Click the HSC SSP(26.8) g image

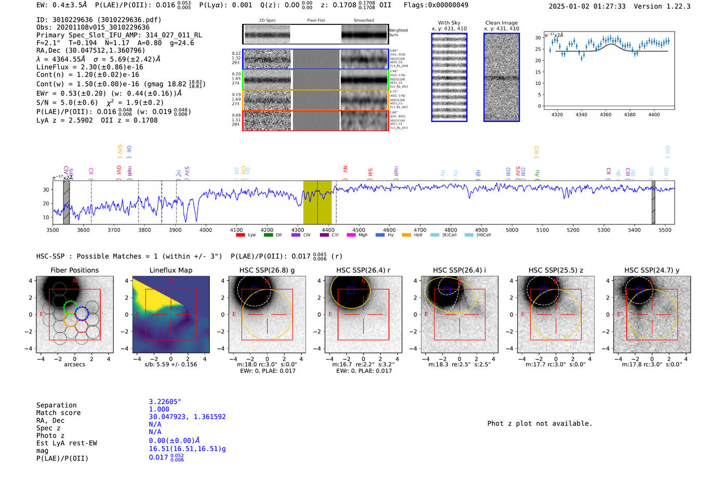point(267,315)
